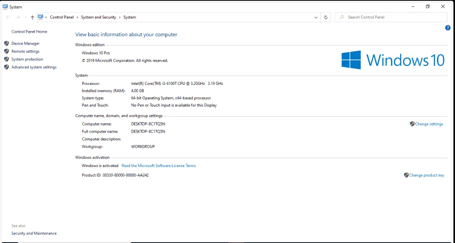This screenshot has width=455, height=243.
Task: Click shield icon beside Remote settings
Action: point(7,51)
